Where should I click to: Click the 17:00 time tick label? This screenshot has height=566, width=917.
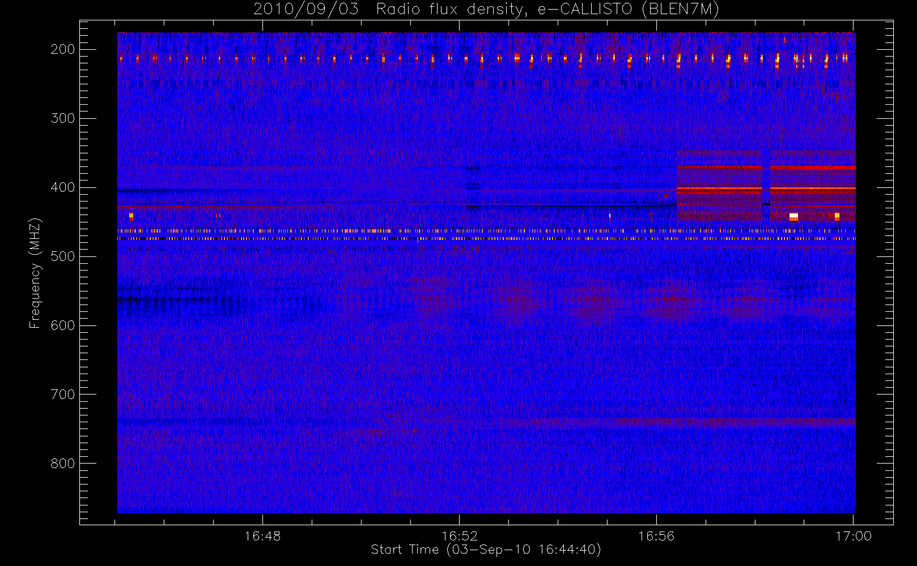(854, 536)
